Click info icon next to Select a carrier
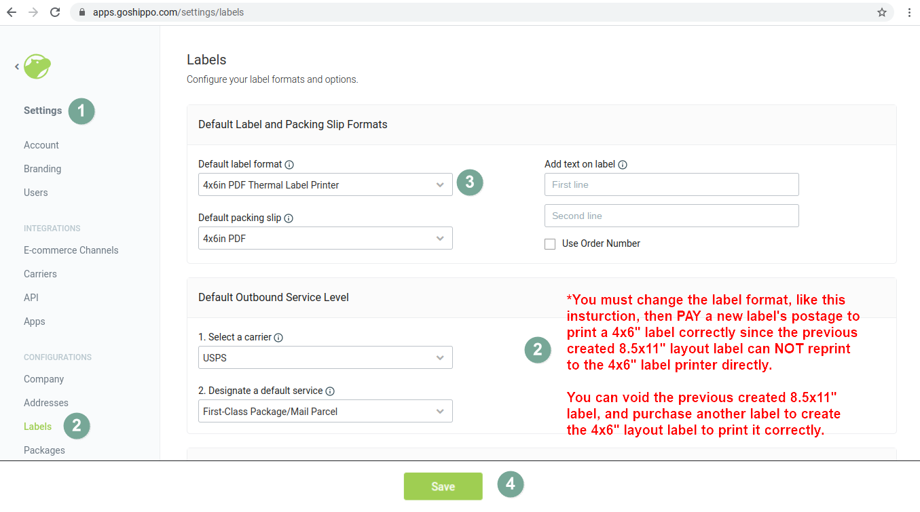This screenshot has height=512, width=920. click(278, 338)
